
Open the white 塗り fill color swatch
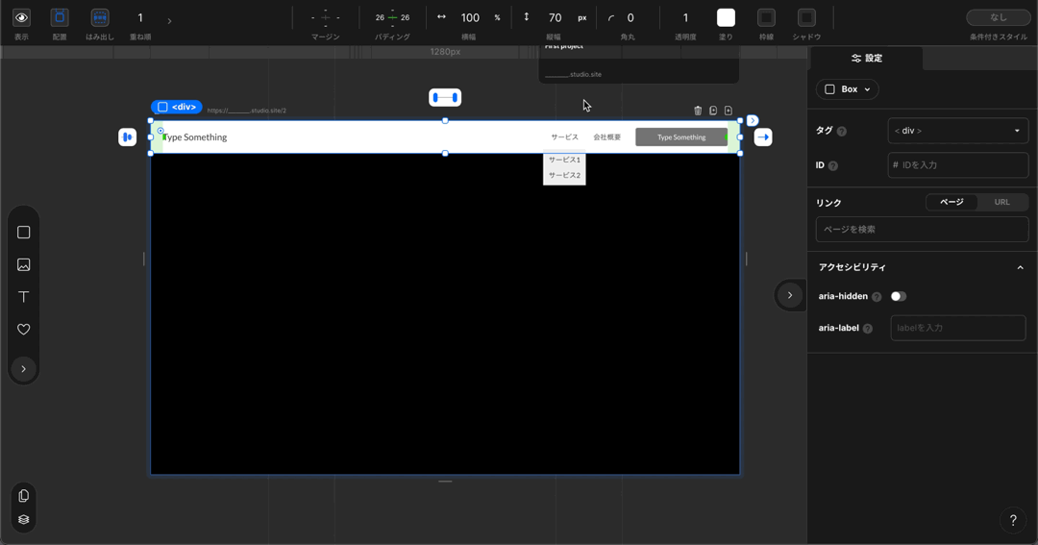click(726, 18)
